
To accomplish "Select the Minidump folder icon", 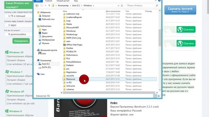I will tap(64, 31).
